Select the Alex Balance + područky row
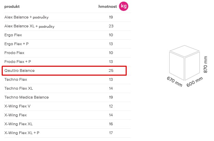The width and height of the screenshot is (214, 141). coord(67,17)
